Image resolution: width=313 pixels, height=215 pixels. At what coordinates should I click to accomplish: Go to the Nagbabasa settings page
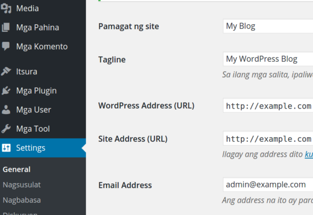tap(22, 200)
